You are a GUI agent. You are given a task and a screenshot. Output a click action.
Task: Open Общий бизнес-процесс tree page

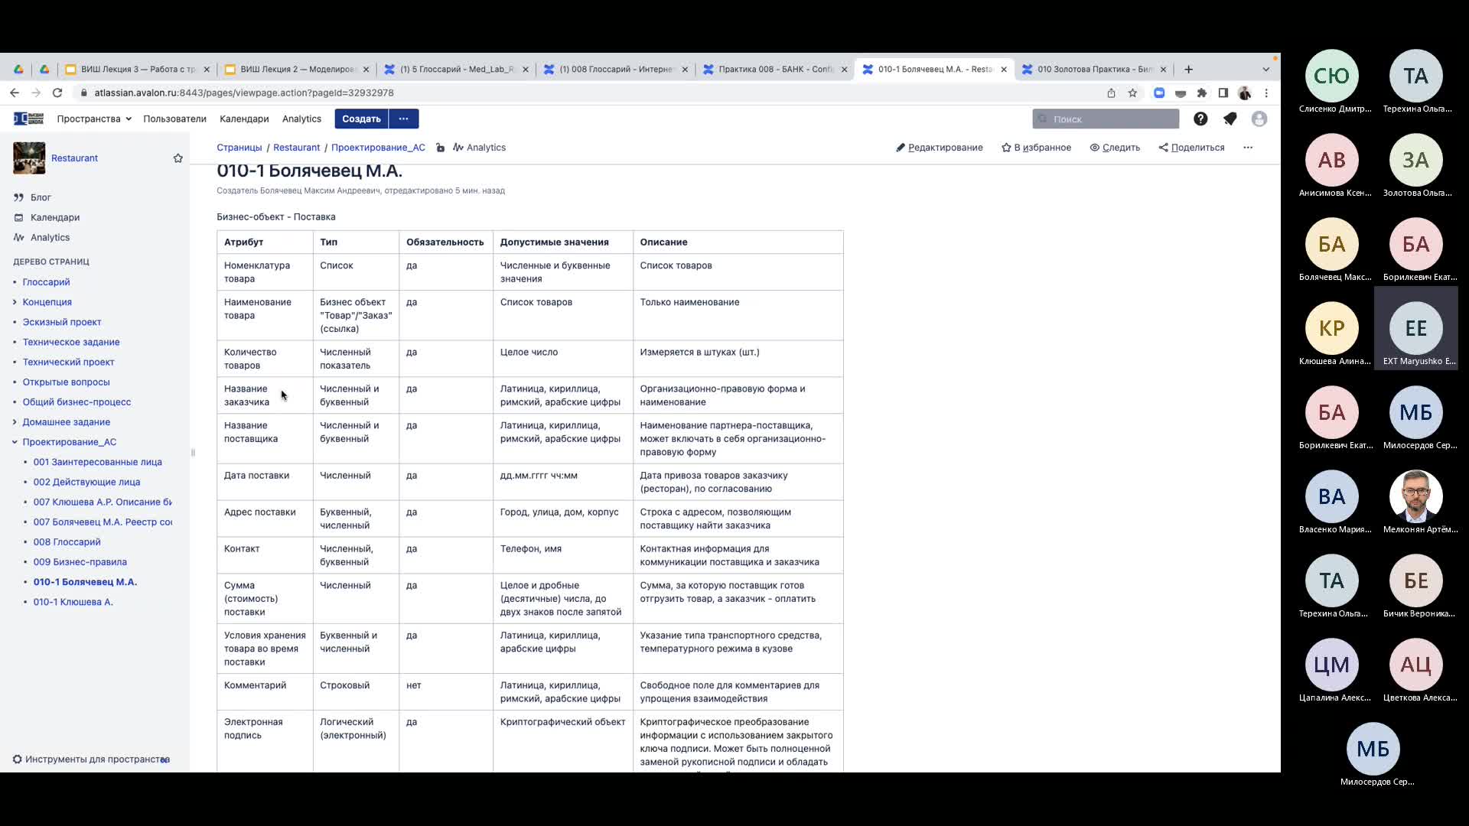[x=77, y=402]
